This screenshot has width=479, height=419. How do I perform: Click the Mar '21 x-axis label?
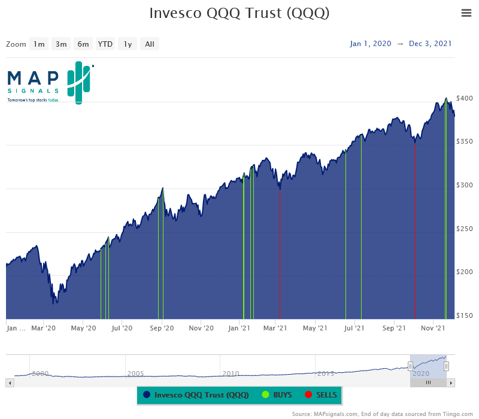(x=275, y=328)
